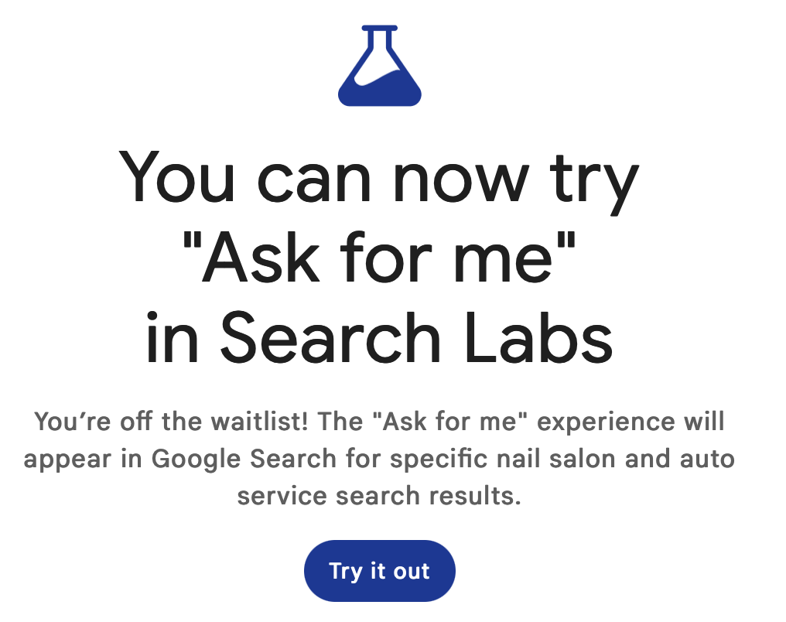Click the word "appear" in the description
The image size is (786, 622).
click(x=67, y=459)
